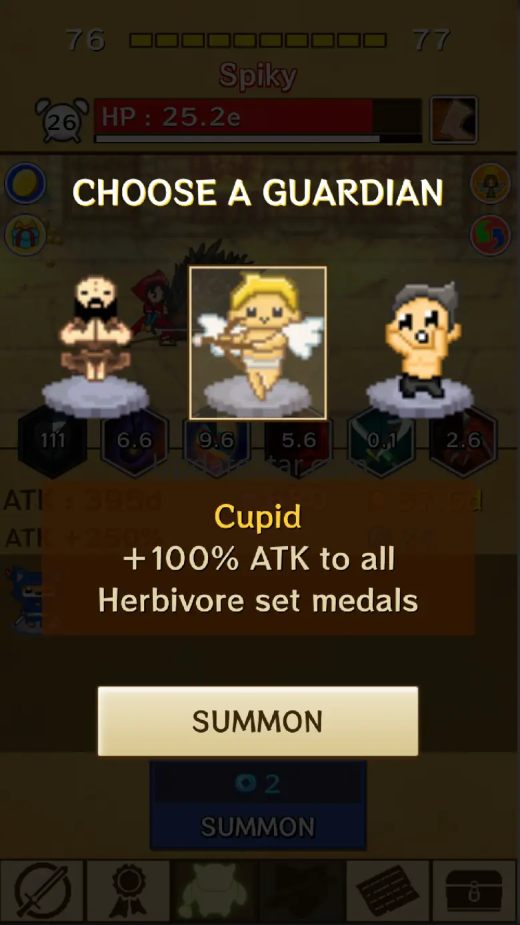The height and width of the screenshot is (925, 520).
Task: Tap the character avatar icon at right
Action: pyautogui.click(x=491, y=183)
